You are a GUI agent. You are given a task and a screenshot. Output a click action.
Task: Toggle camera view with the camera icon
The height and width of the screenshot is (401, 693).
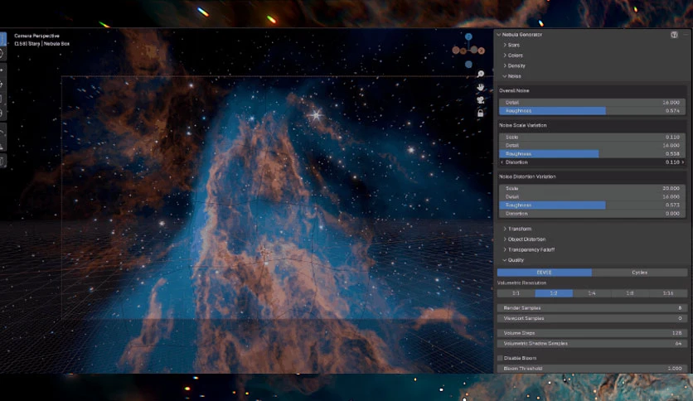[x=481, y=100]
